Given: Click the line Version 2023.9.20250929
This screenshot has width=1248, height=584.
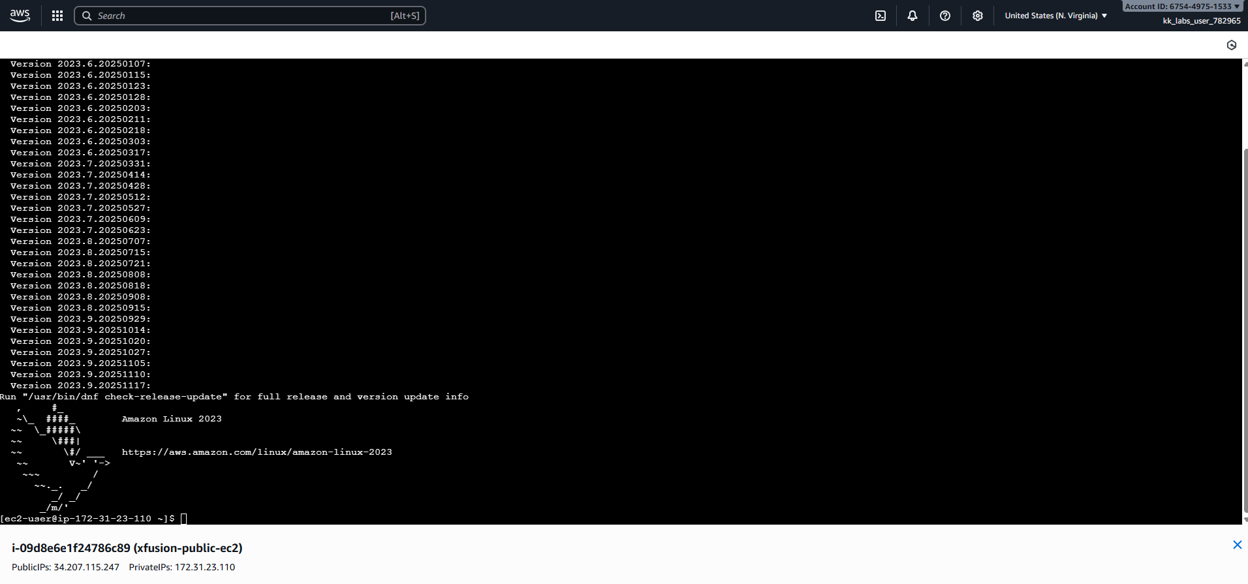Looking at the screenshot, I should [x=80, y=319].
